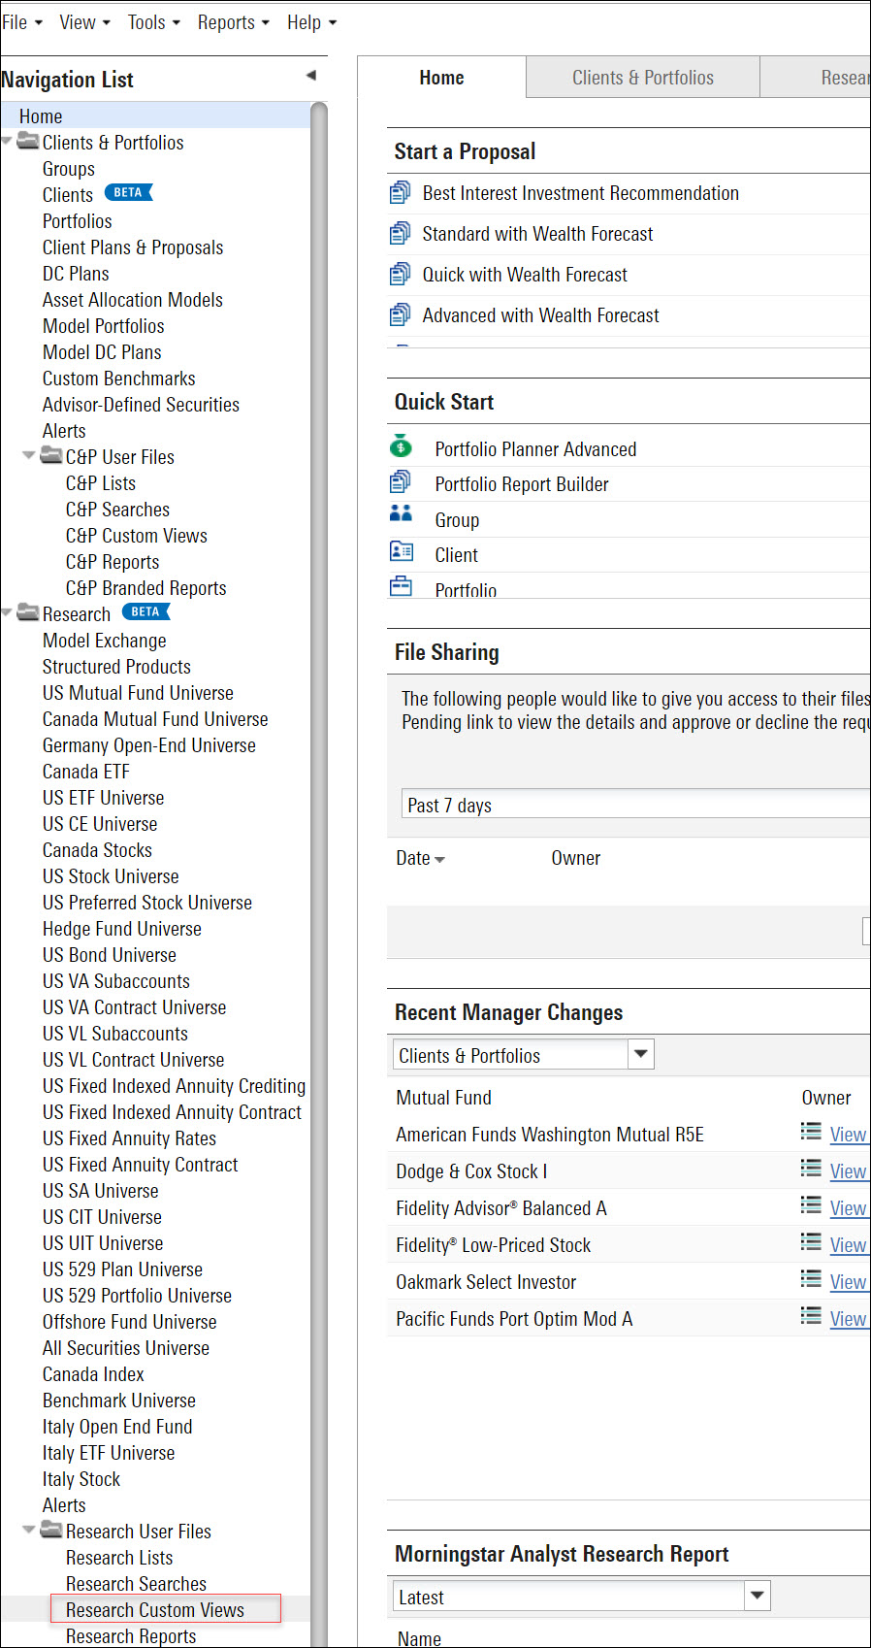Click the navigation list vertical scrollbar
The height and width of the screenshot is (1648, 871).
coord(319,873)
